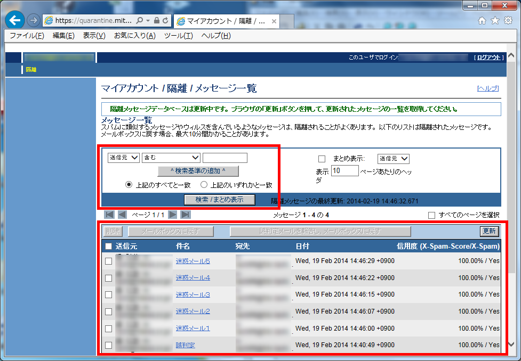Check the 迷惑メール3 row checkbox
Image resolution: width=521 pixels, height=361 pixels.
point(108,294)
